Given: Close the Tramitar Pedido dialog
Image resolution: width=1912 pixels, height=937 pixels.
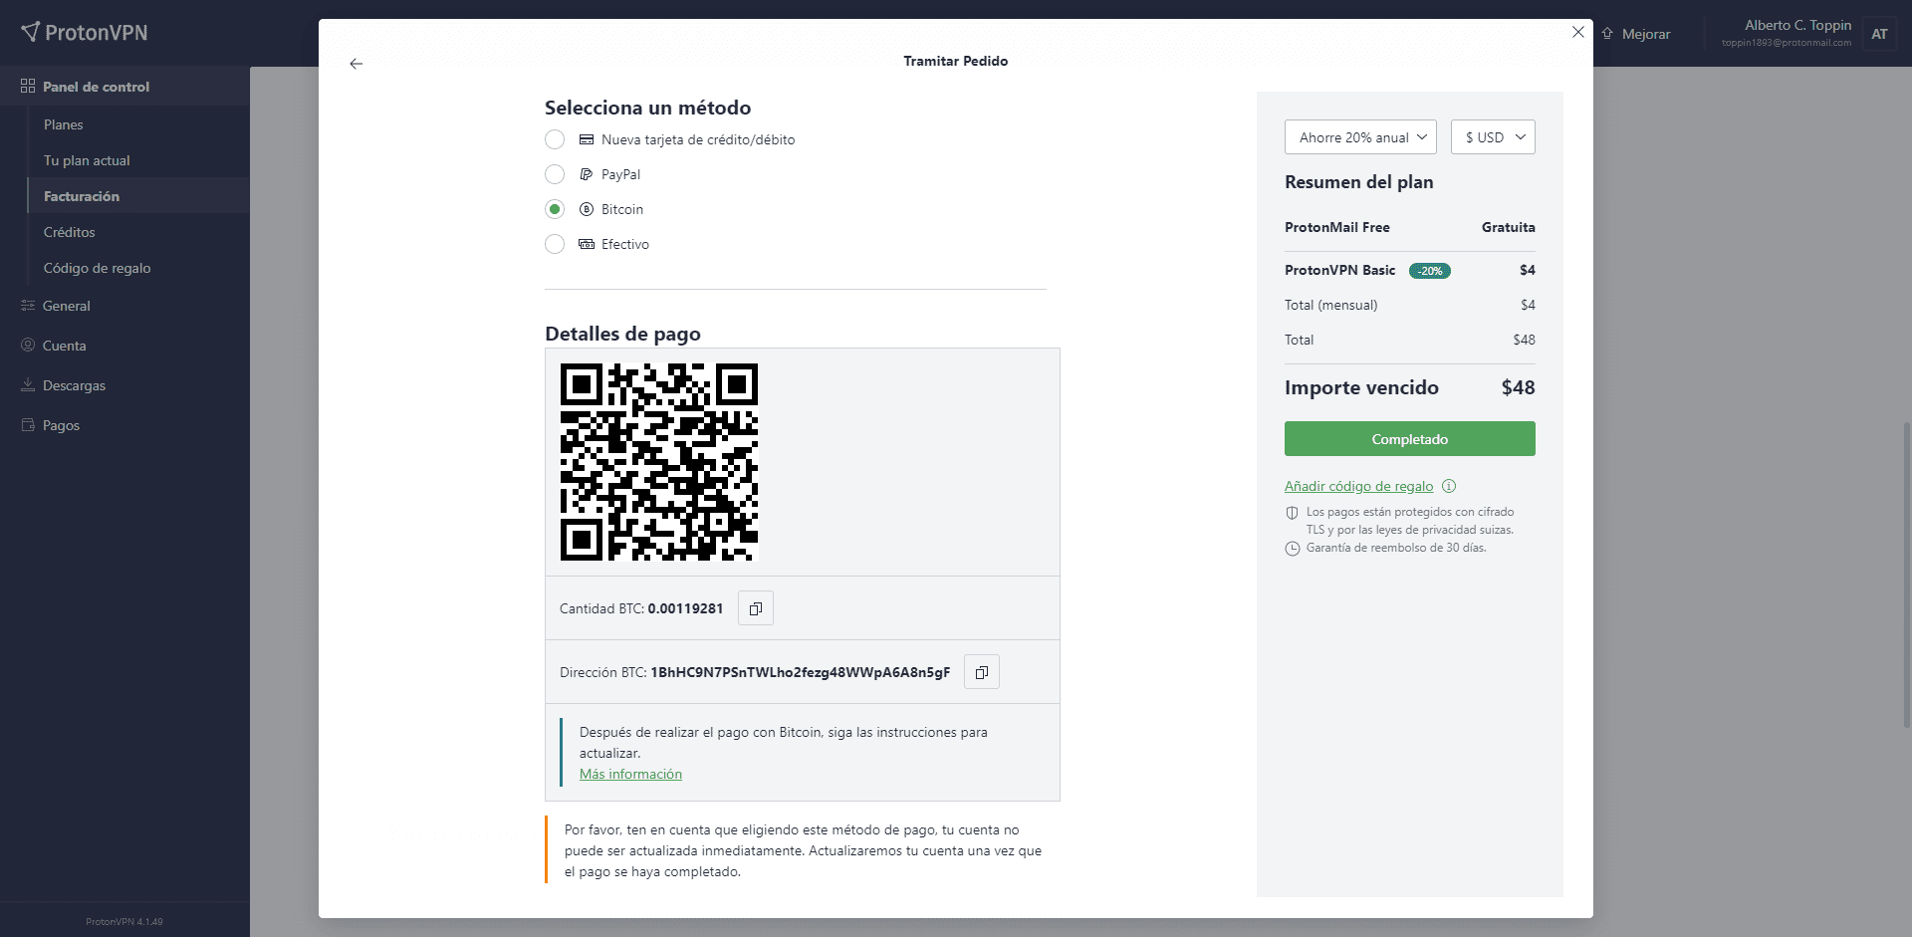Looking at the screenshot, I should click(1578, 32).
